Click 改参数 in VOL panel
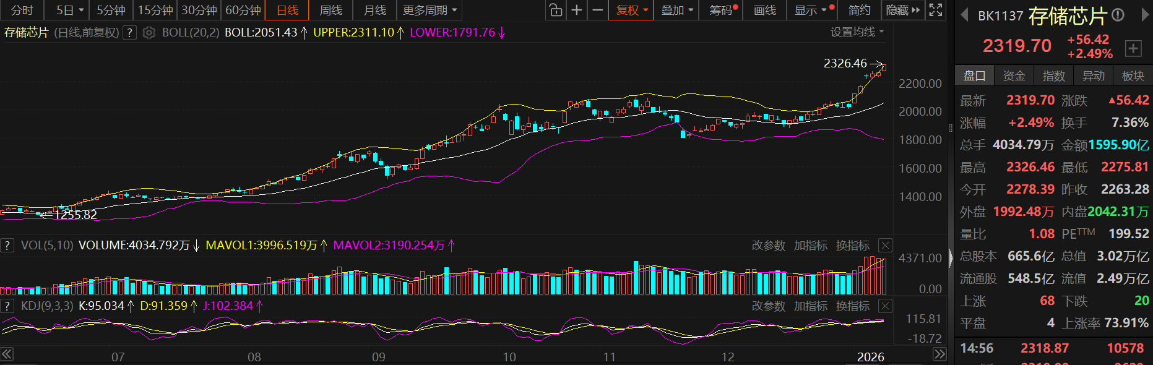 pyautogui.click(x=768, y=246)
